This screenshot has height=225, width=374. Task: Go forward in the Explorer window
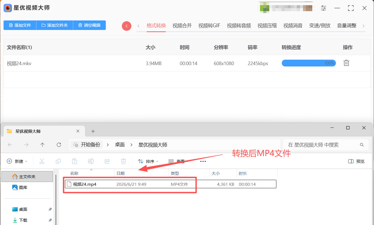click(26, 145)
